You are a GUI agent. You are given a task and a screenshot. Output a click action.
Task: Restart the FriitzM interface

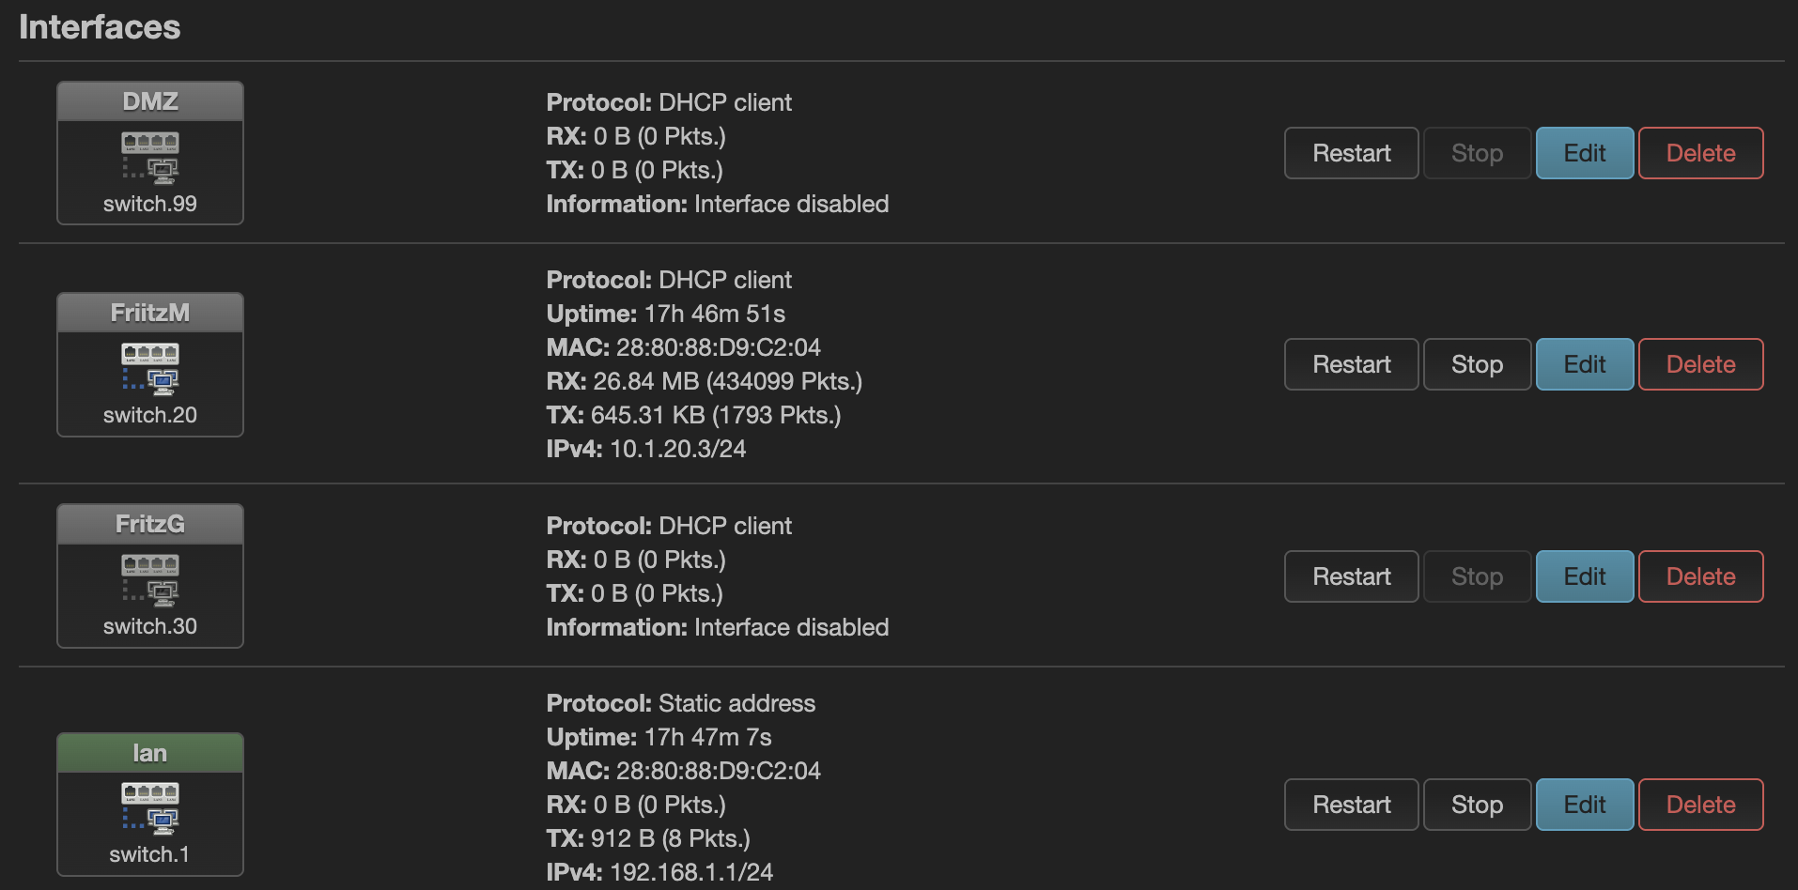[x=1351, y=364]
